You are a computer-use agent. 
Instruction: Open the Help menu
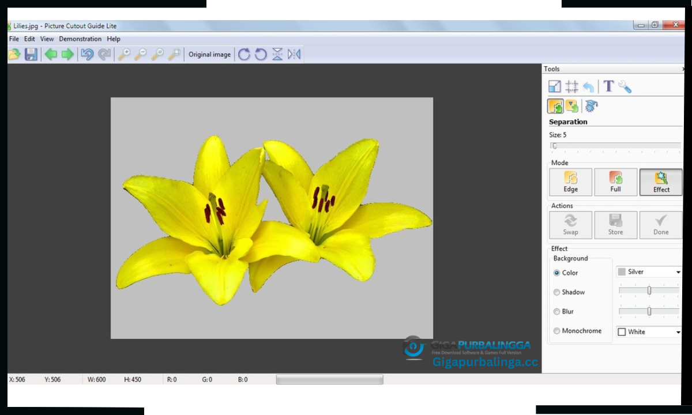click(114, 39)
